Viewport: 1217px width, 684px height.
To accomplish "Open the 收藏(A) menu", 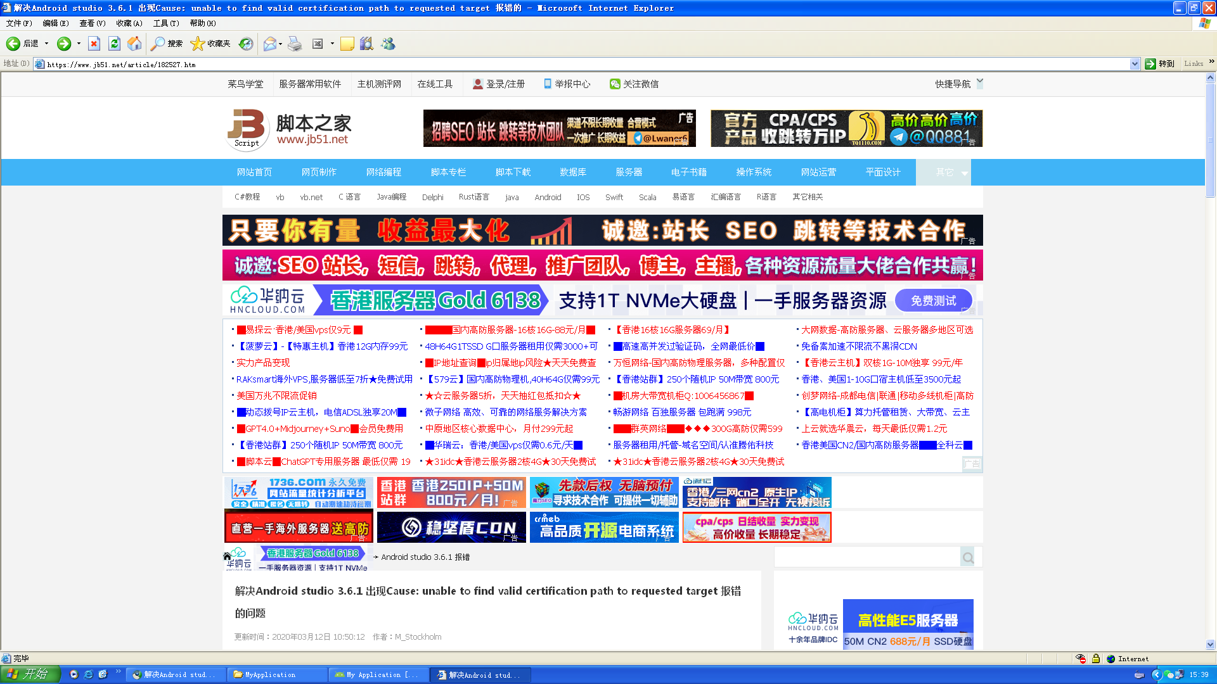I will pyautogui.click(x=129, y=23).
